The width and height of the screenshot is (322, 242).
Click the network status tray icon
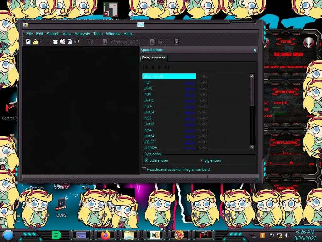click(x=280, y=235)
